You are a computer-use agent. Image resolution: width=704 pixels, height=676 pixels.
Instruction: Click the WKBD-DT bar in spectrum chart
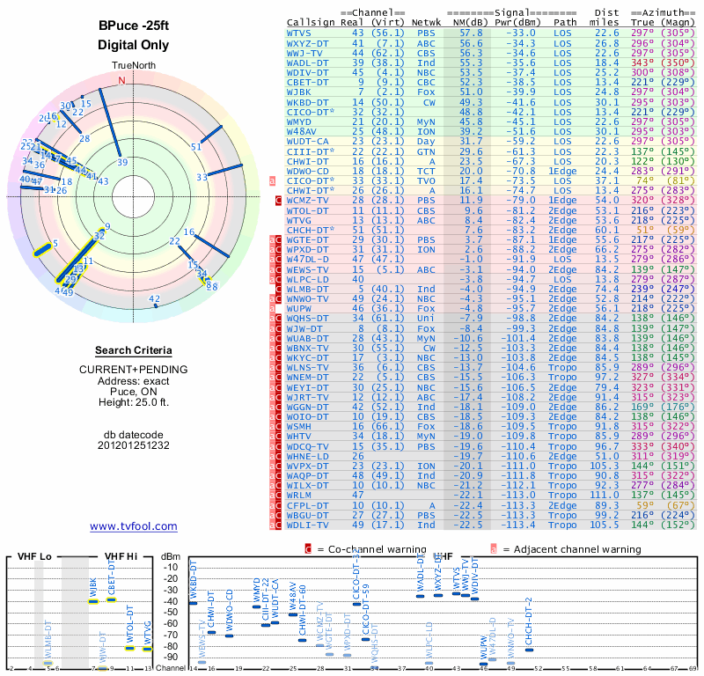pos(194,603)
